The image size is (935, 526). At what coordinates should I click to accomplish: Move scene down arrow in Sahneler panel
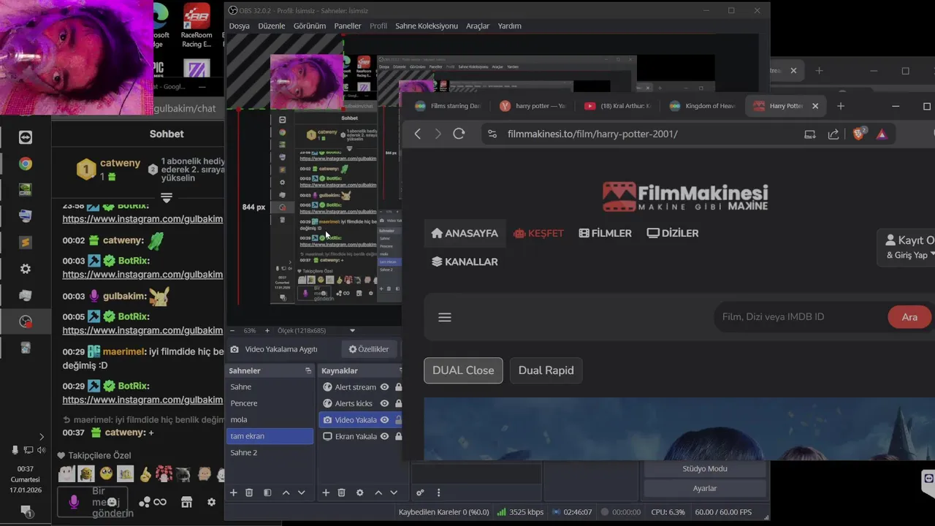pos(301,493)
